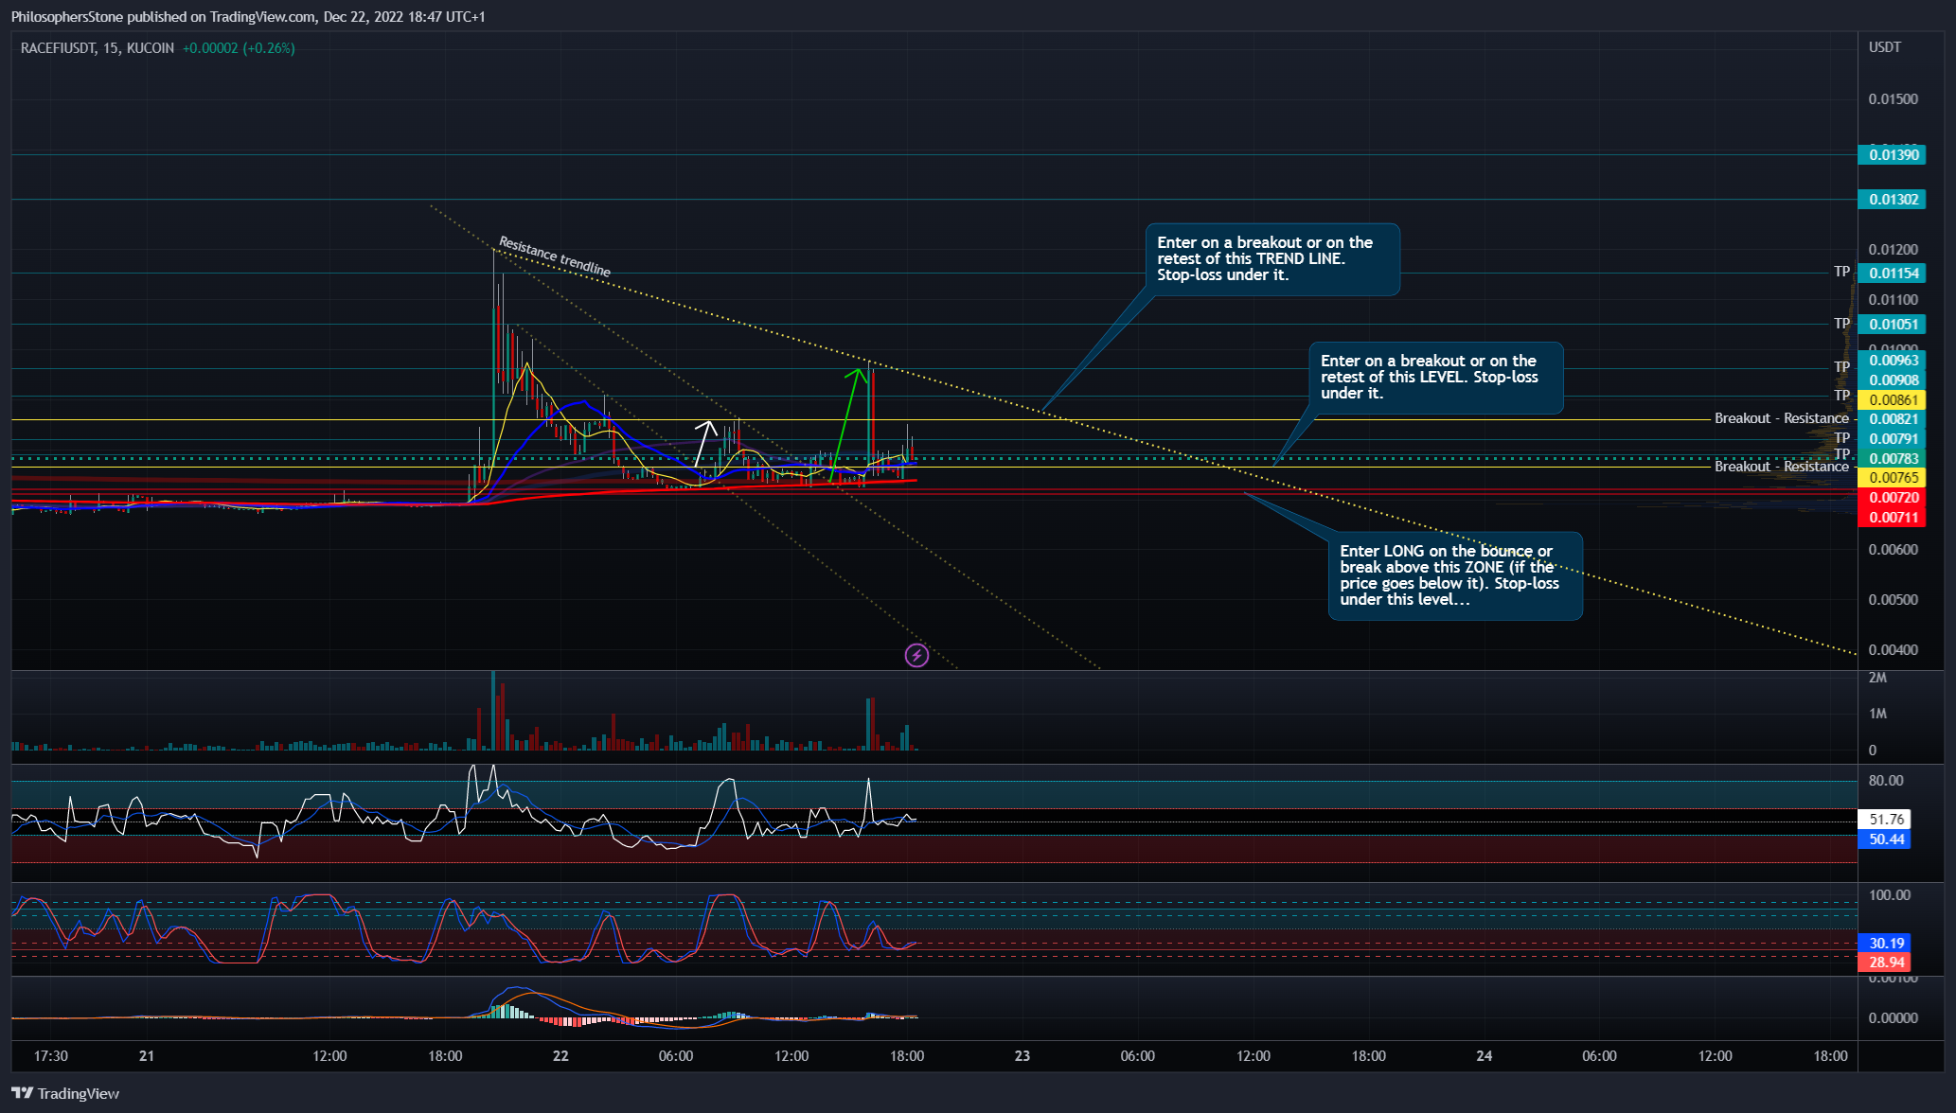Image resolution: width=1956 pixels, height=1113 pixels.
Task: Click the +0.00002 (+0.26%) price change text
Action: pos(239,48)
